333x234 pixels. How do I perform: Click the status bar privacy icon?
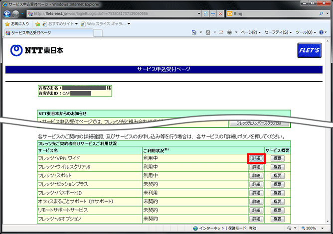click(289, 228)
